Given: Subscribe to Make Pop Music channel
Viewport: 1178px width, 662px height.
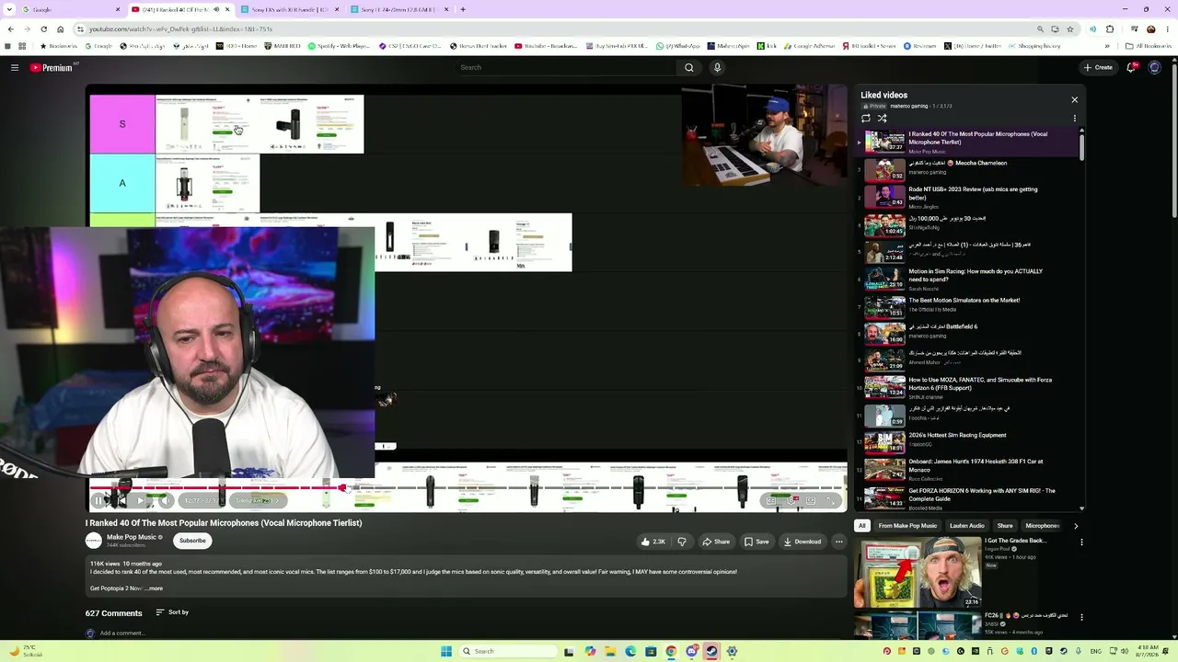Looking at the screenshot, I should [x=192, y=541].
